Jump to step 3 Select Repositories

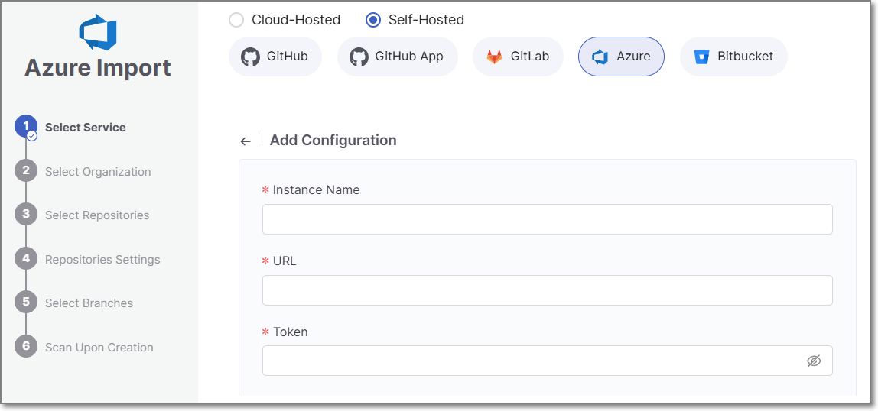point(96,215)
